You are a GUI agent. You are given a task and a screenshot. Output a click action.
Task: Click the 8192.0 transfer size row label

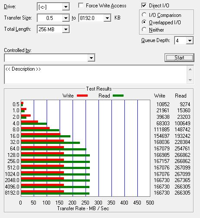point(12,193)
